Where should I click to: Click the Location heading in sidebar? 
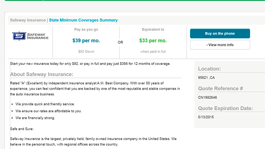pyautogui.click(x=210, y=69)
